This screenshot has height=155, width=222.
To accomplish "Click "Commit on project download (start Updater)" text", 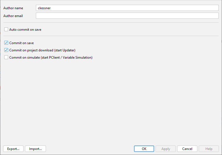I will pyautogui.click(x=42, y=50).
